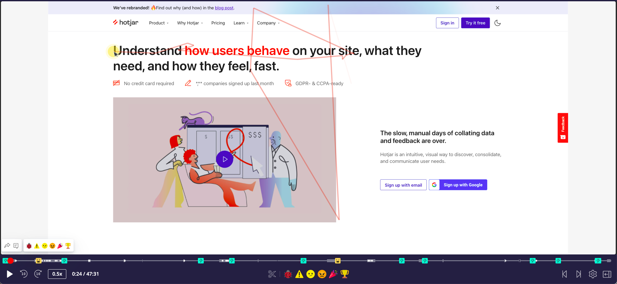Click the "The slow, manual days" heading
The height and width of the screenshot is (284, 617).
pyautogui.click(x=437, y=137)
